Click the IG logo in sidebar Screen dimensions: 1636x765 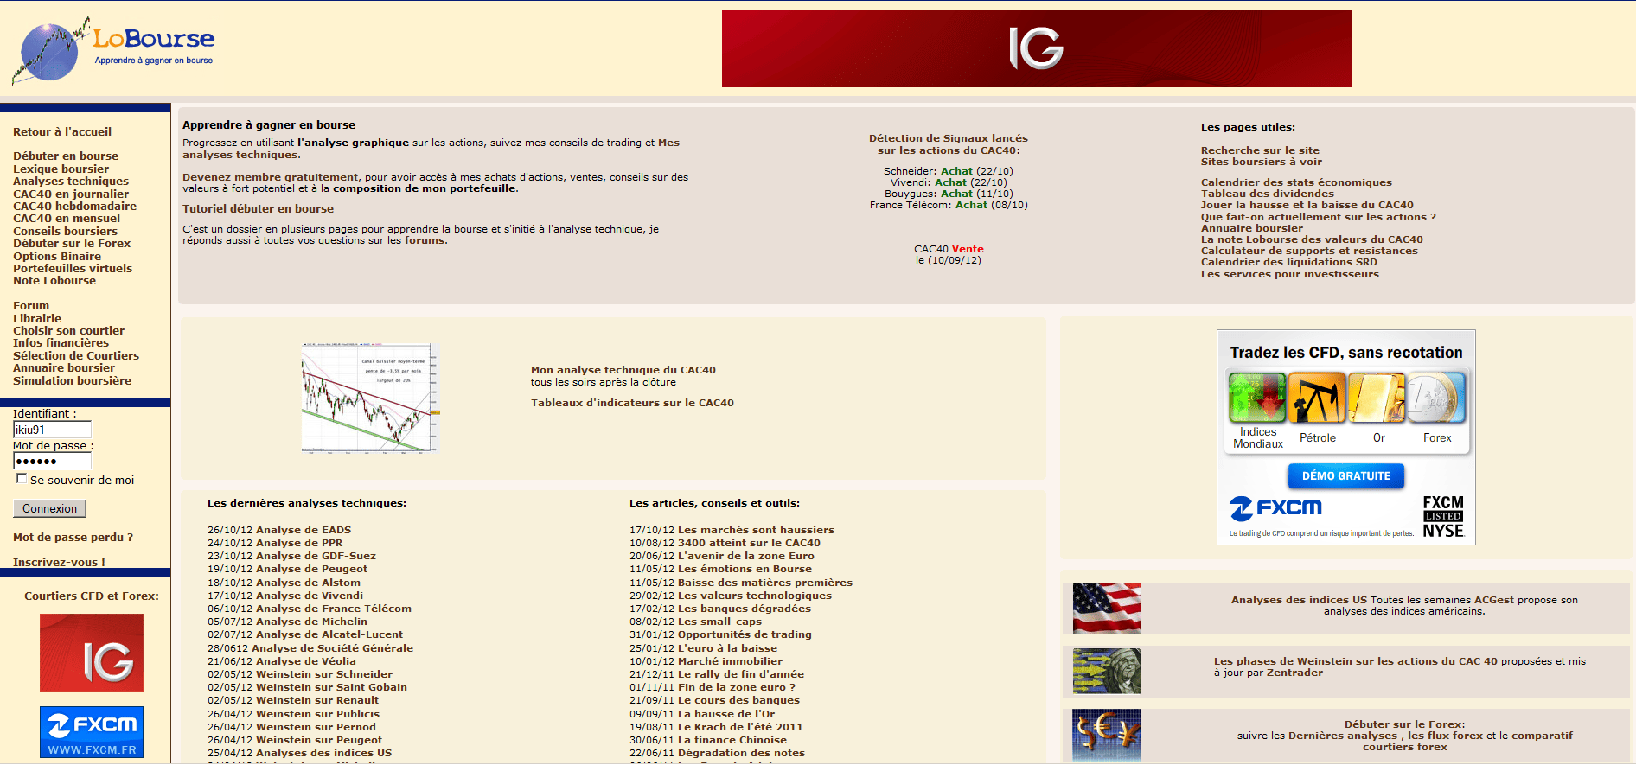click(x=92, y=653)
